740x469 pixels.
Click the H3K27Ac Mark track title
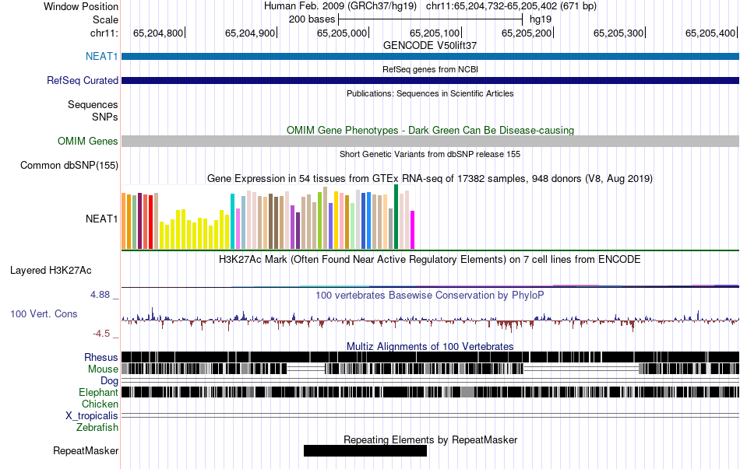coord(430,260)
